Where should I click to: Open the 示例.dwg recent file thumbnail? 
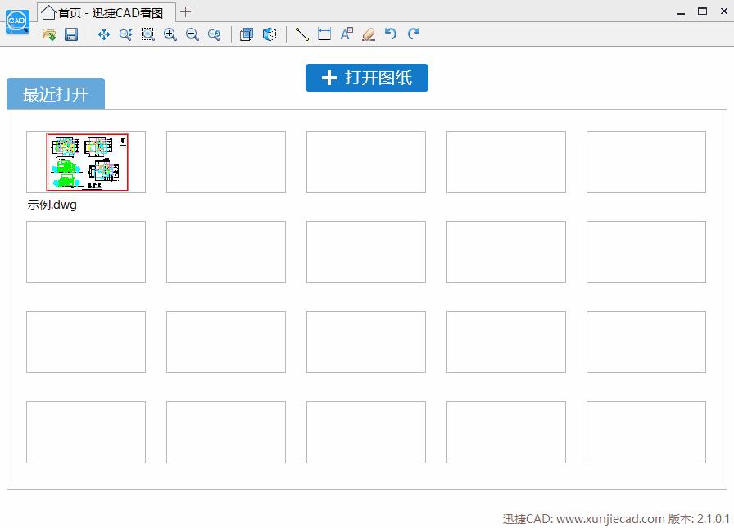[x=85, y=161]
